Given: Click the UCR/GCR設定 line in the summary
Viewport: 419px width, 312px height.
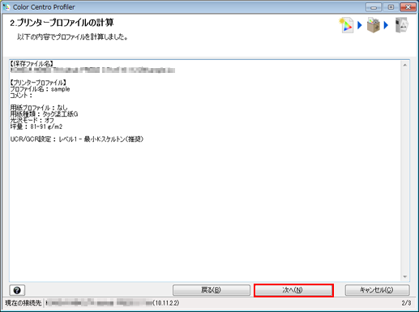Looking at the screenshot, I should tap(77, 139).
